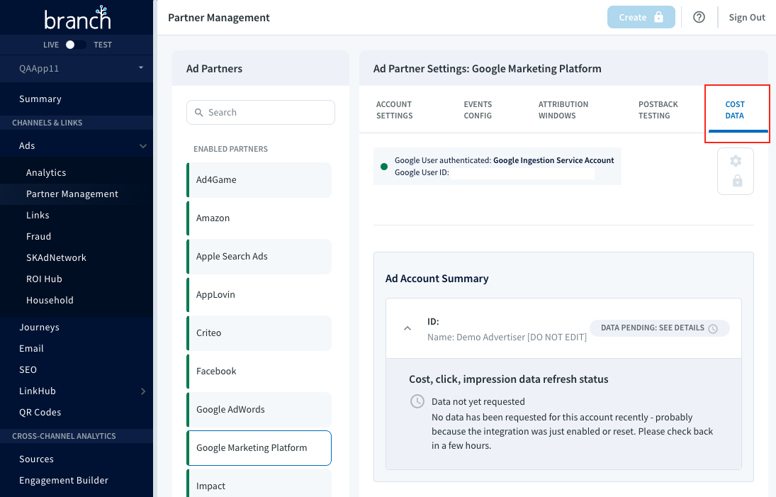Switch to the Events Config tab

[x=478, y=110]
